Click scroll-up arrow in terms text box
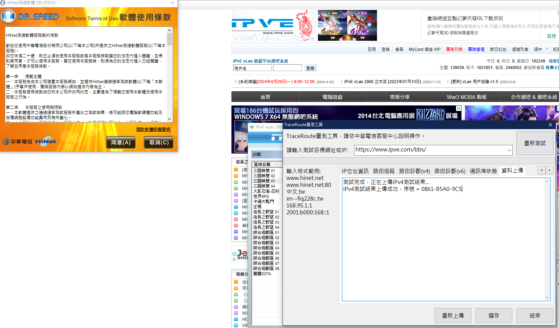Screen dimensions: 559x328 coord(170,30)
